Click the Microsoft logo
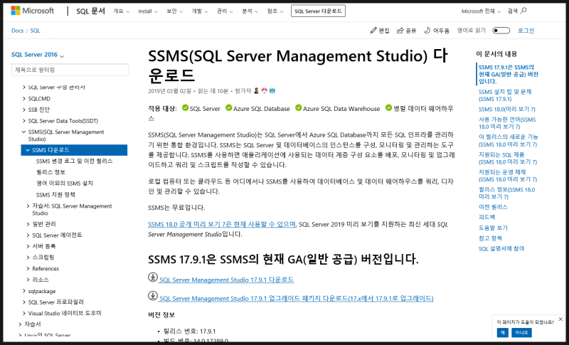 32,11
